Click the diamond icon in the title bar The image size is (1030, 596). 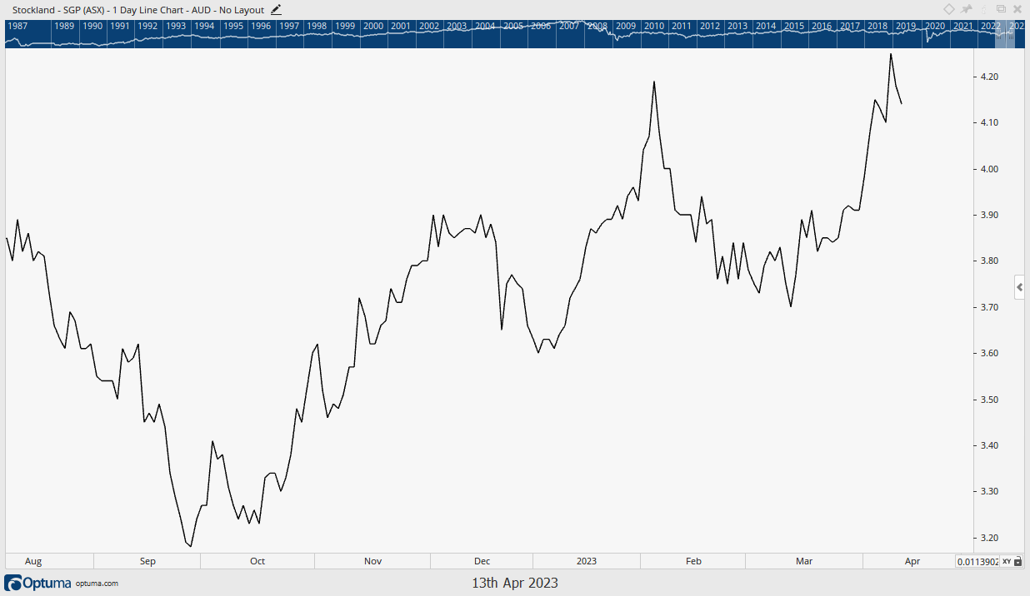pyautogui.click(x=948, y=9)
